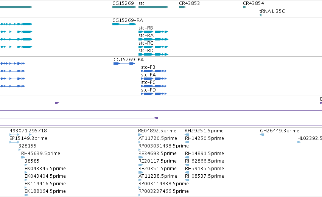Select GH26449.3prime EST
The image size is (322, 197).
262,135
